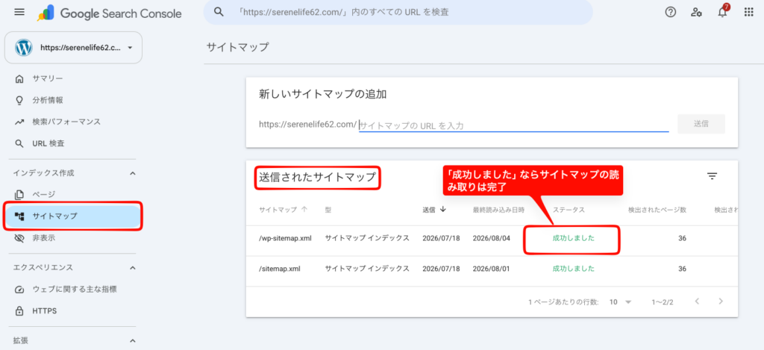Click the search magnifier in URL inspection bar
The image size is (764, 350).
pos(219,12)
